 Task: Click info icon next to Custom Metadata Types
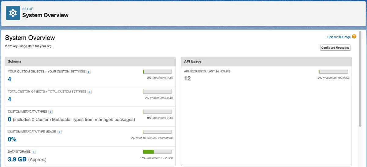(x=50, y=112)
